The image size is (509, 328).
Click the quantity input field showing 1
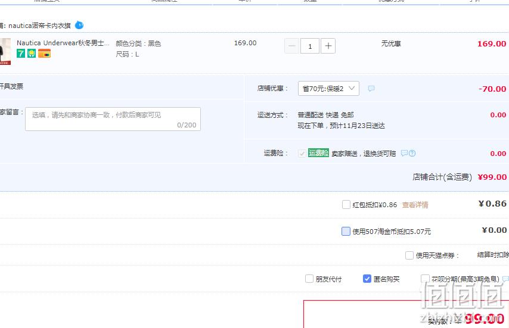click(x=310, y=46)
